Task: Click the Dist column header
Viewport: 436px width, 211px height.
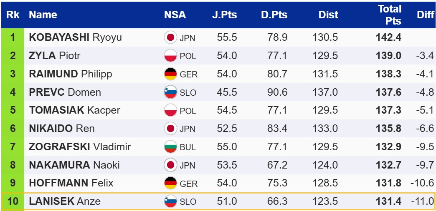Action: [x=328, y=15]
